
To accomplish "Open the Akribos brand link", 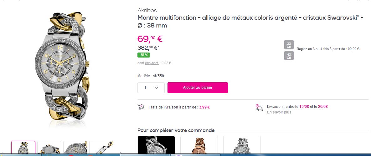I will coord(147,10).
